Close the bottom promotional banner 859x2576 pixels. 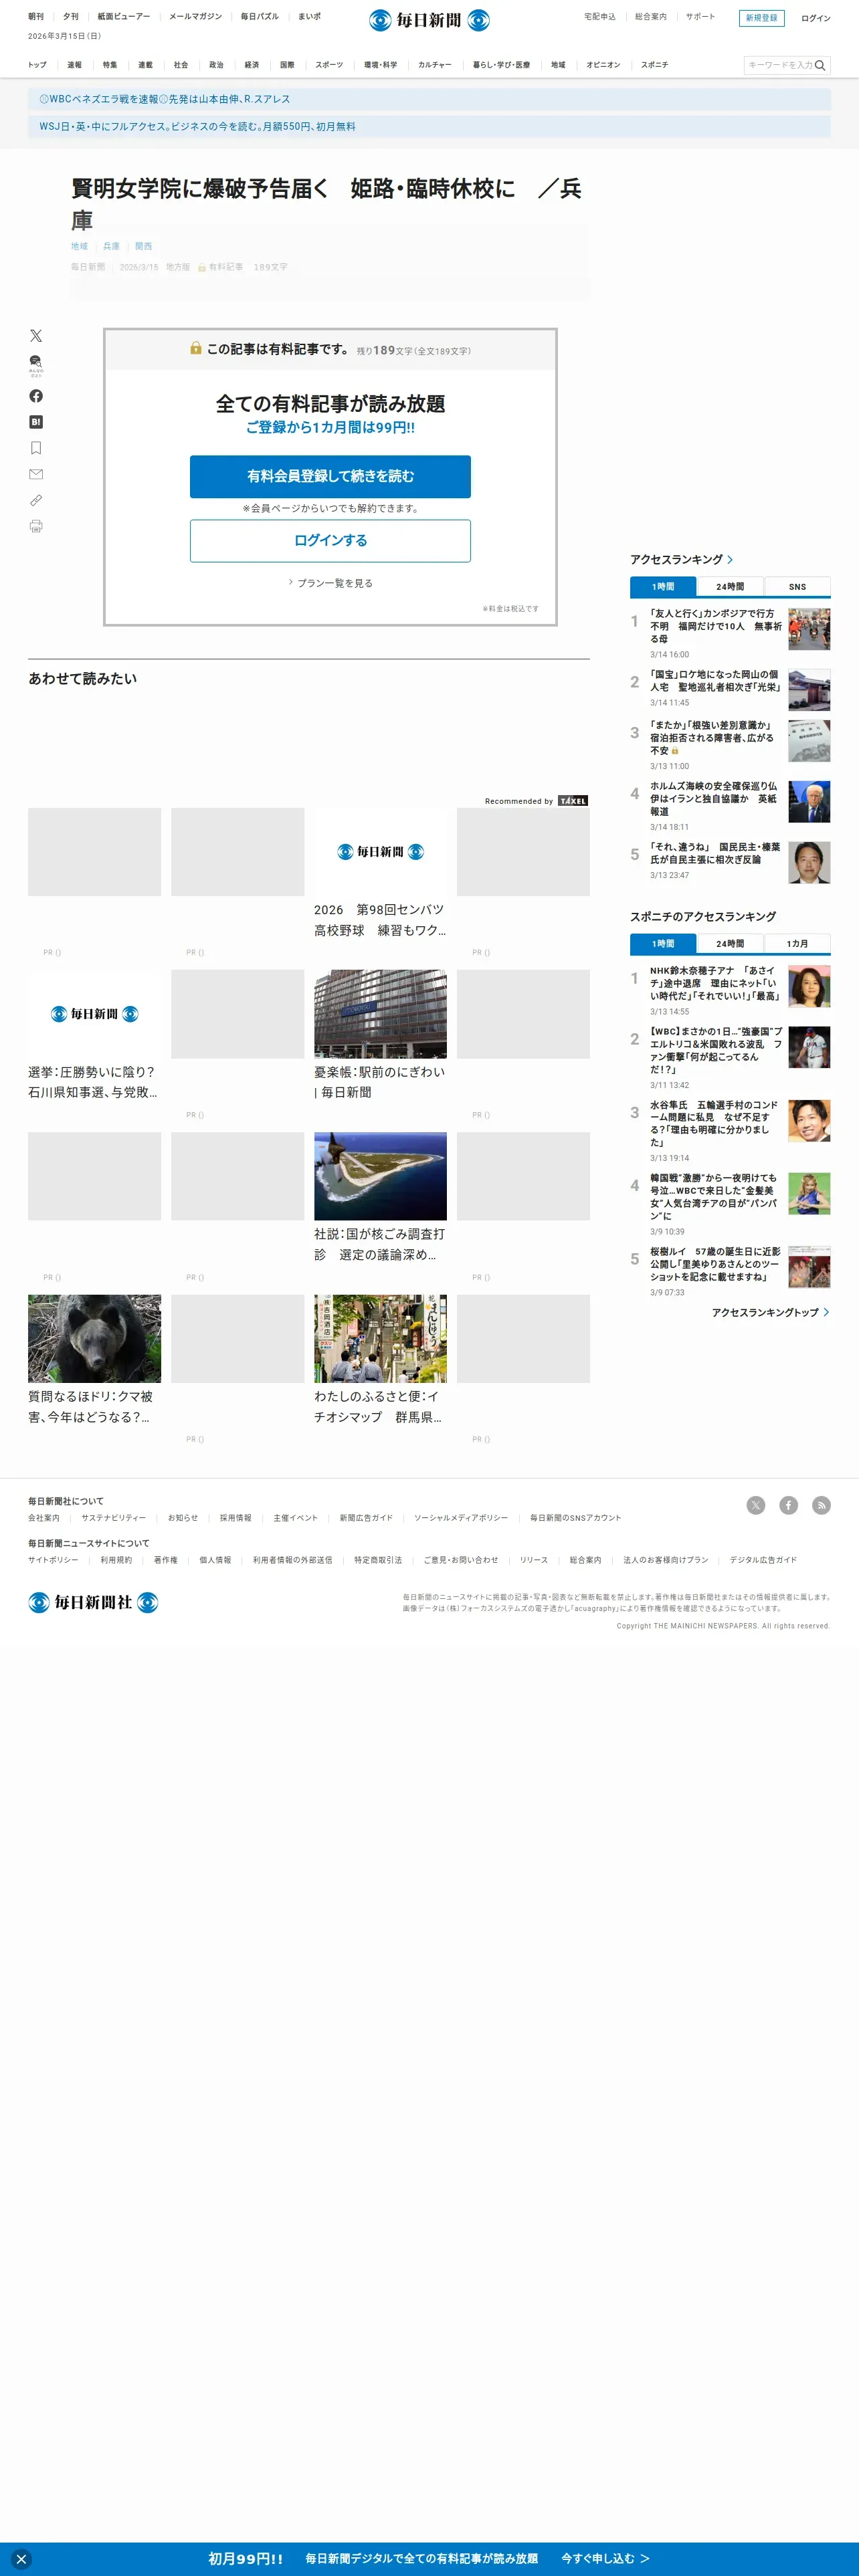(x=21, y=2559)
